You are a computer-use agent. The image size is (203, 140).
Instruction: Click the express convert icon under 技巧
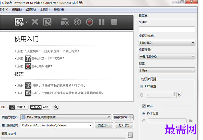tap(28, 85)
